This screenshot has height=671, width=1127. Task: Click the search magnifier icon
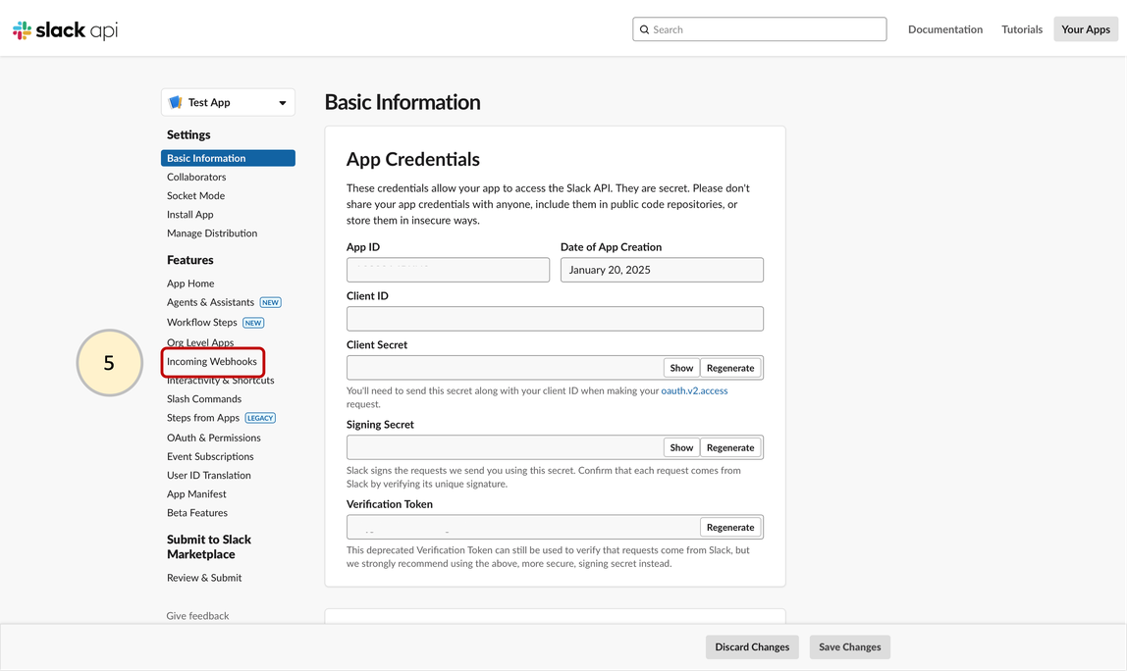coord(645,29)
